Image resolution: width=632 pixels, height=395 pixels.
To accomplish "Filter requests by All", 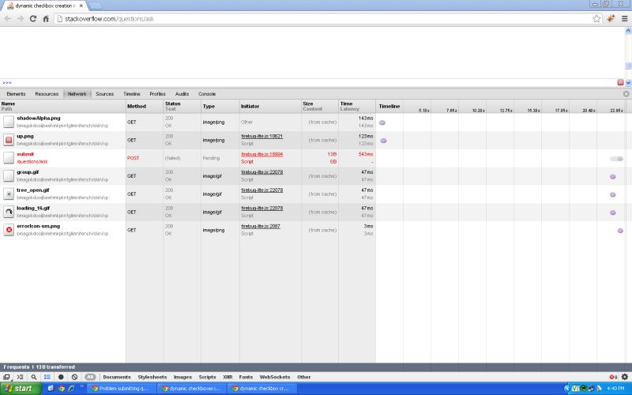I will pyautogui.click(x=90, y=377).
